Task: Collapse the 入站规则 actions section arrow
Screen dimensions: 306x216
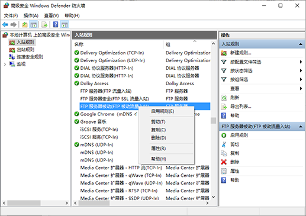Action: coord(301,44)
